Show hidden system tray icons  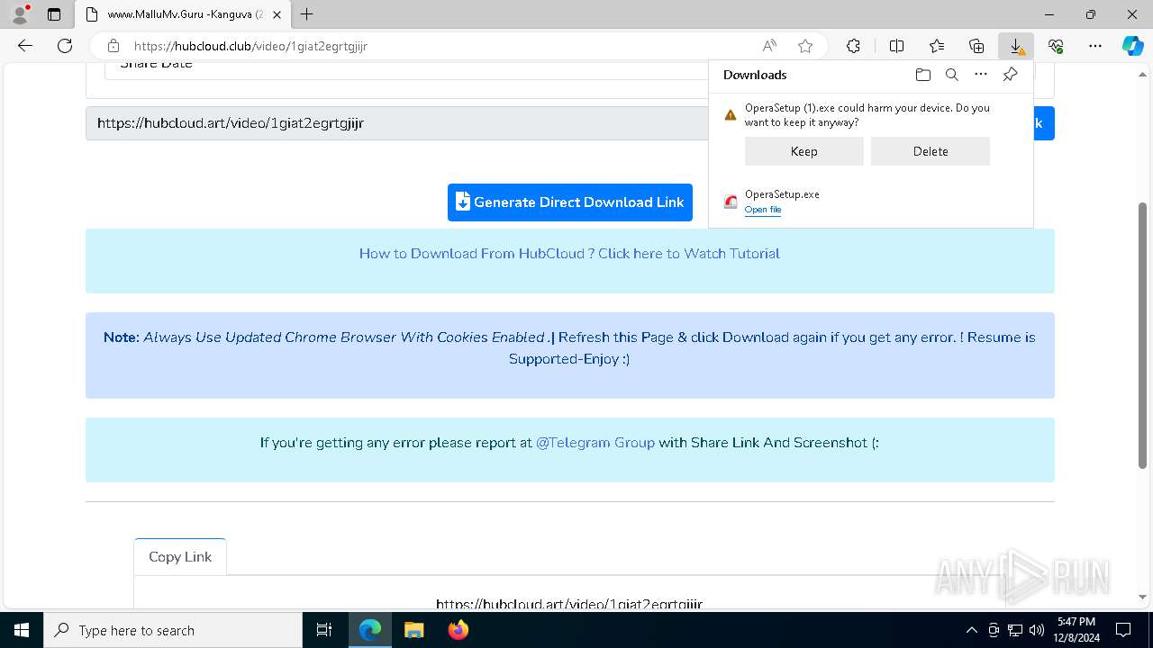tap(971, 630)
